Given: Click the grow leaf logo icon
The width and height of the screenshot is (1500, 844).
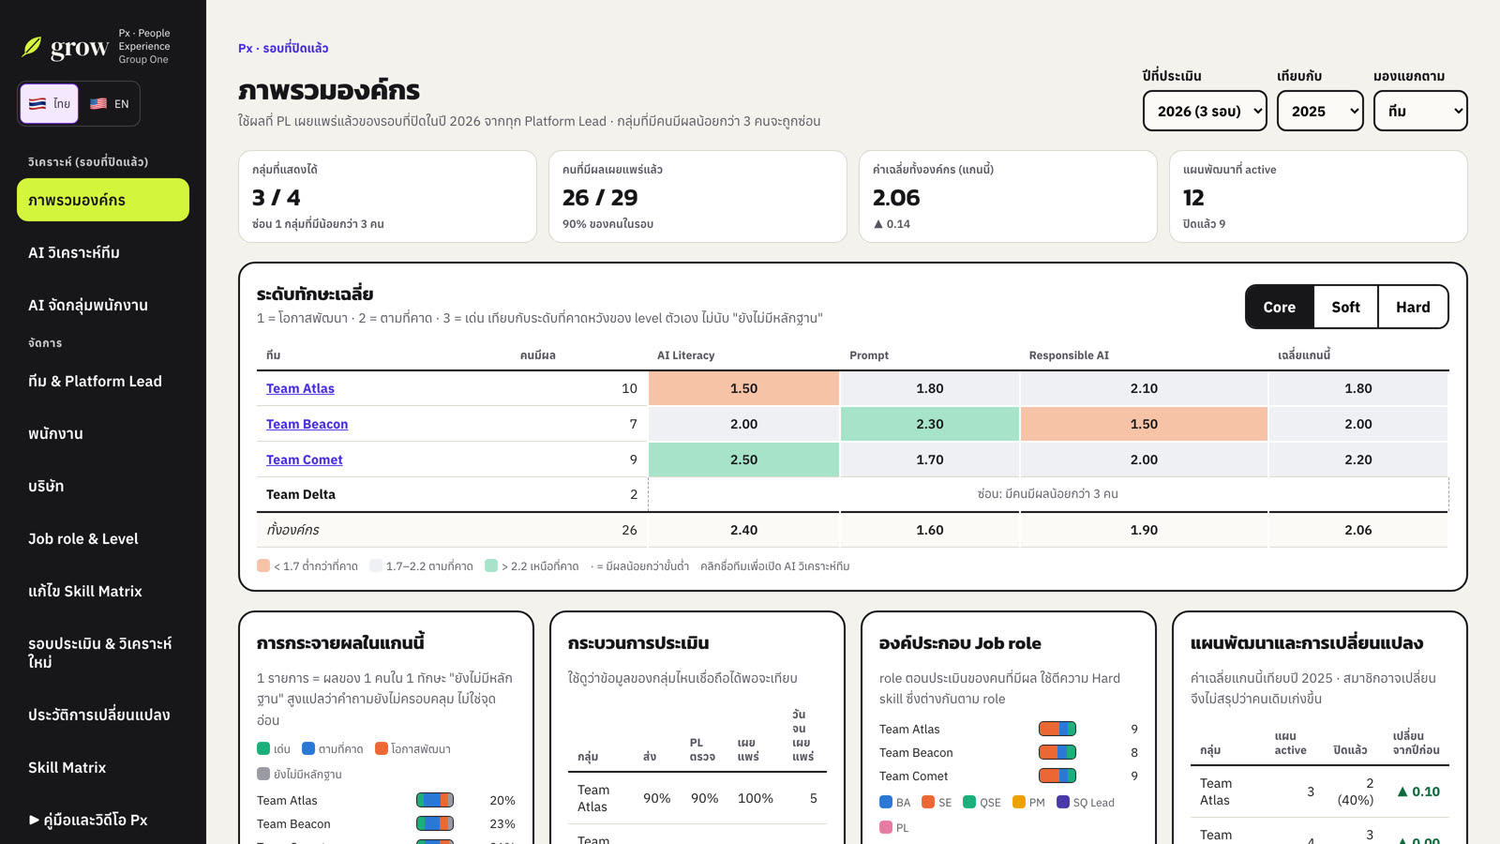Looking at the screenshot, I should pos(32,47).
